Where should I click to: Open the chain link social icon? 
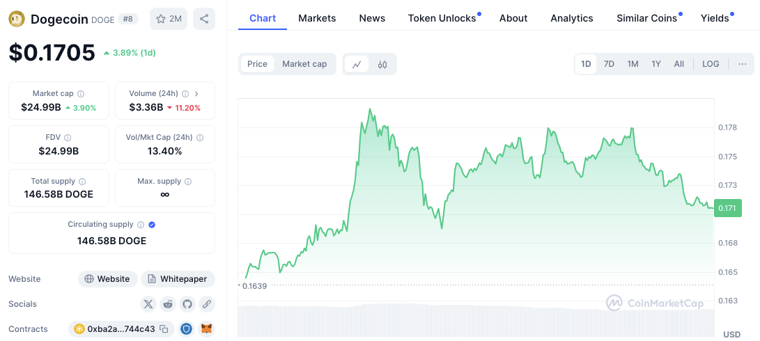pyautogui.click(x=207, y=304)
